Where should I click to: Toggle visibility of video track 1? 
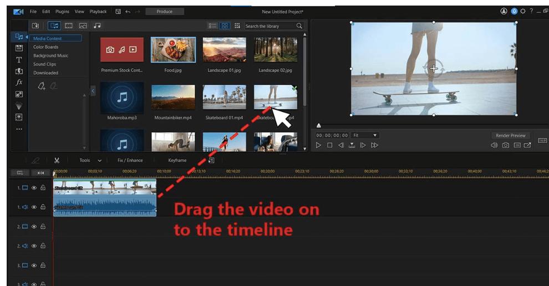click(x=34, y=188)
